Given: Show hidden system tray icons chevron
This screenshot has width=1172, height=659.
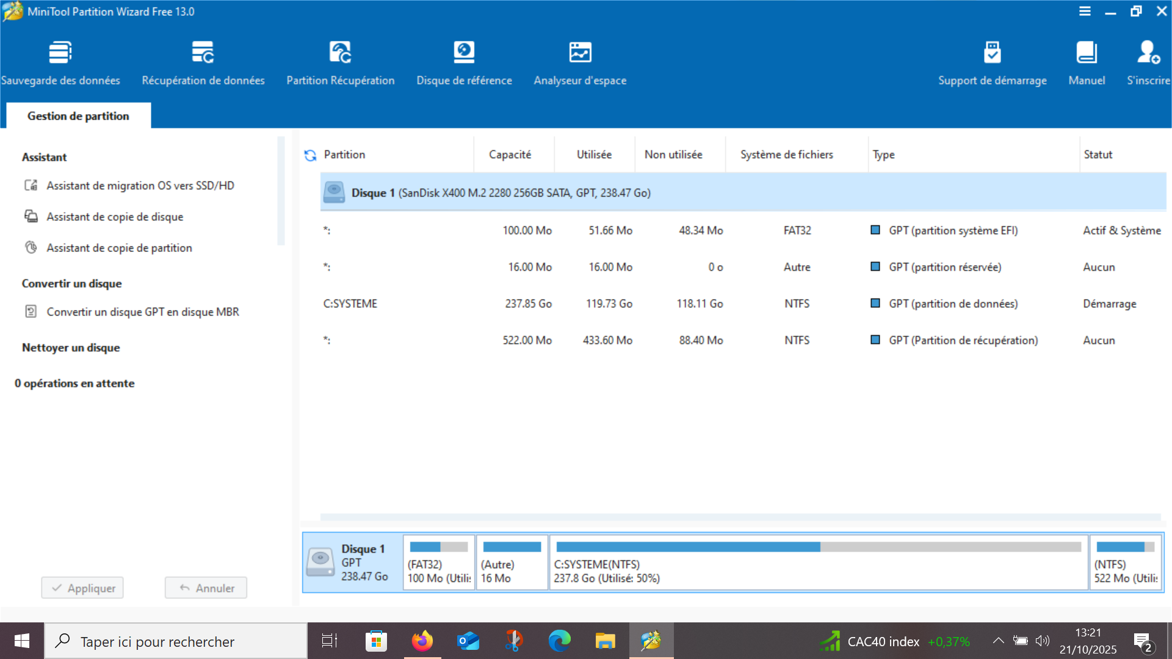Looking at the screenshot, I should click(999, 641).
